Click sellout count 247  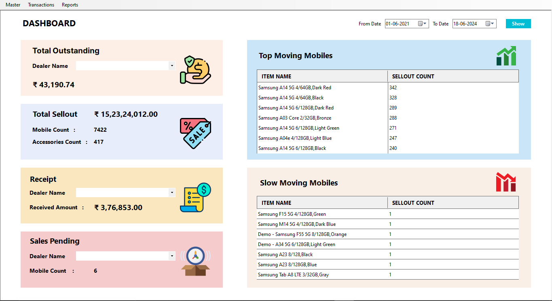coord(393,138)
